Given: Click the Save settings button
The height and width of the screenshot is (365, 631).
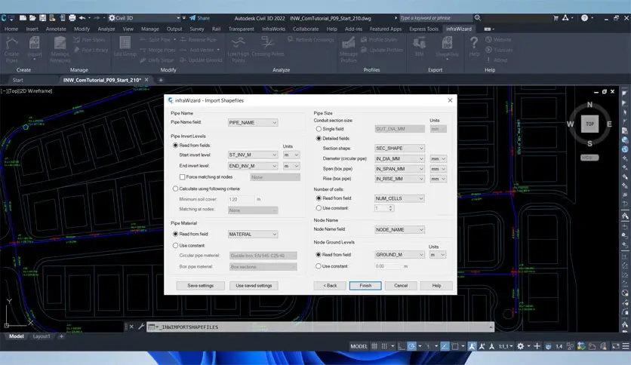Looking at the screenshot, I should coord(201,285).
